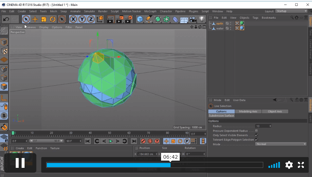Toggle X axis lock
This screenshot has width=312, height=177.
(73, 19)
